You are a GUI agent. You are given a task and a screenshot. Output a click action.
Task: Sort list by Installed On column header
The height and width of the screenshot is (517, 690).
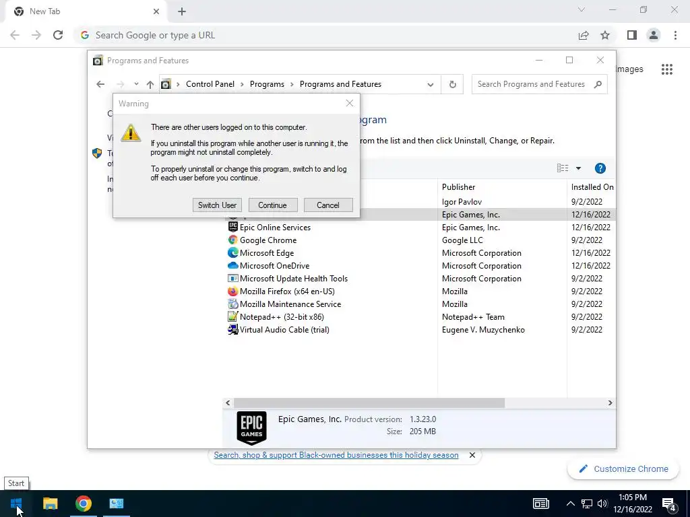coord(592,187)
